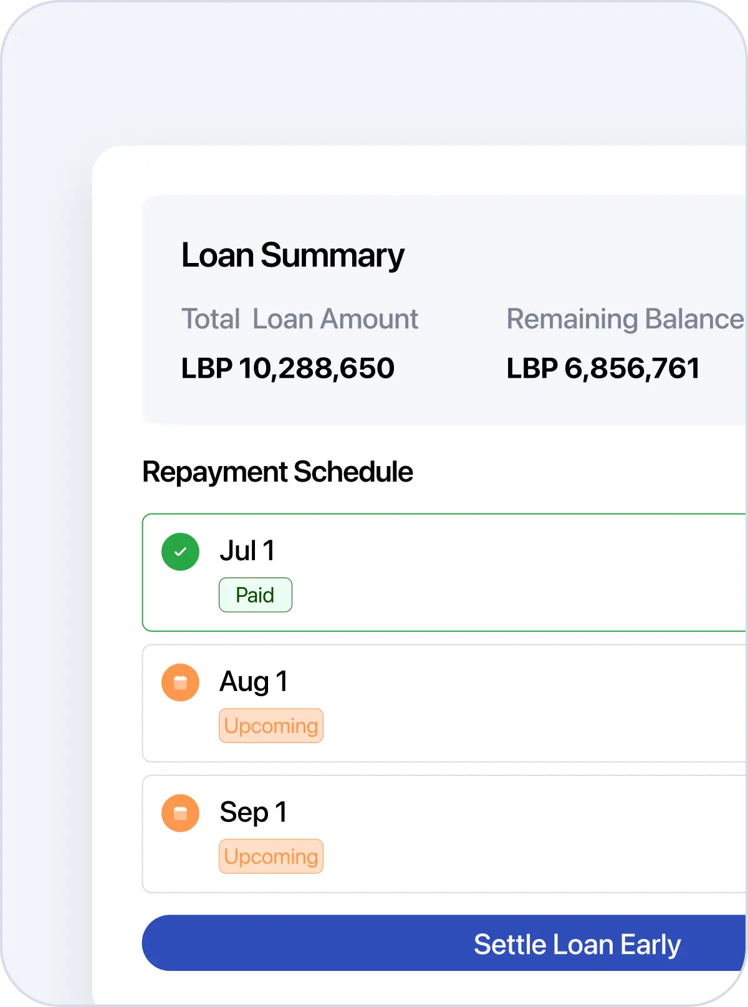Select the LBP 6,856,761 balance value

click(603, 368)
